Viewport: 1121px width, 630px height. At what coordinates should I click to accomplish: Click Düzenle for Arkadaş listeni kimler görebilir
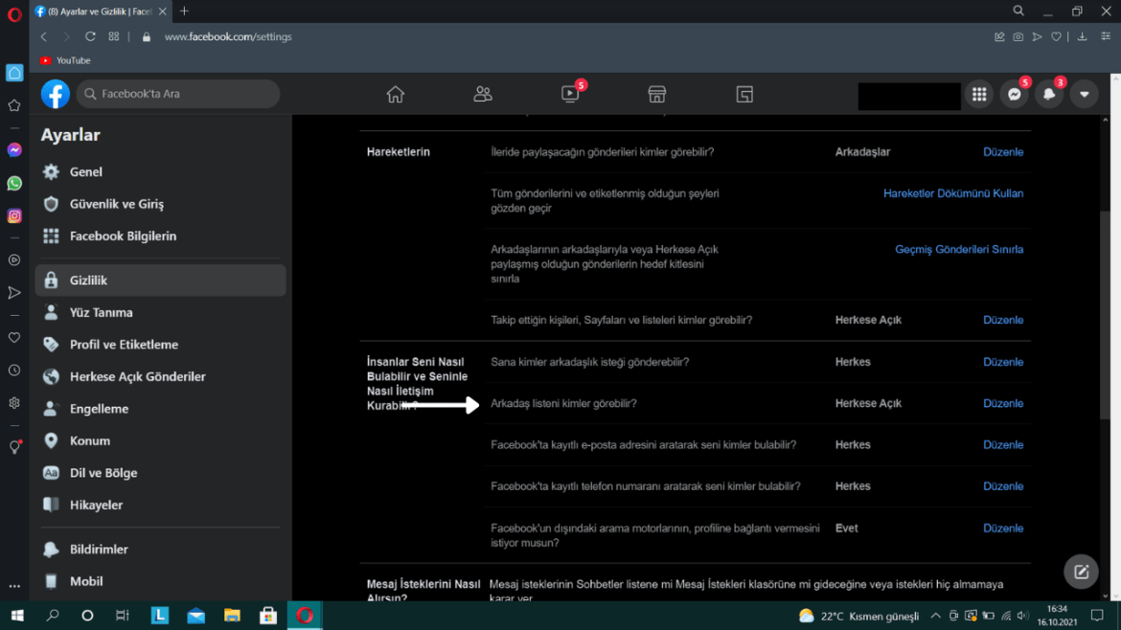1002,403
